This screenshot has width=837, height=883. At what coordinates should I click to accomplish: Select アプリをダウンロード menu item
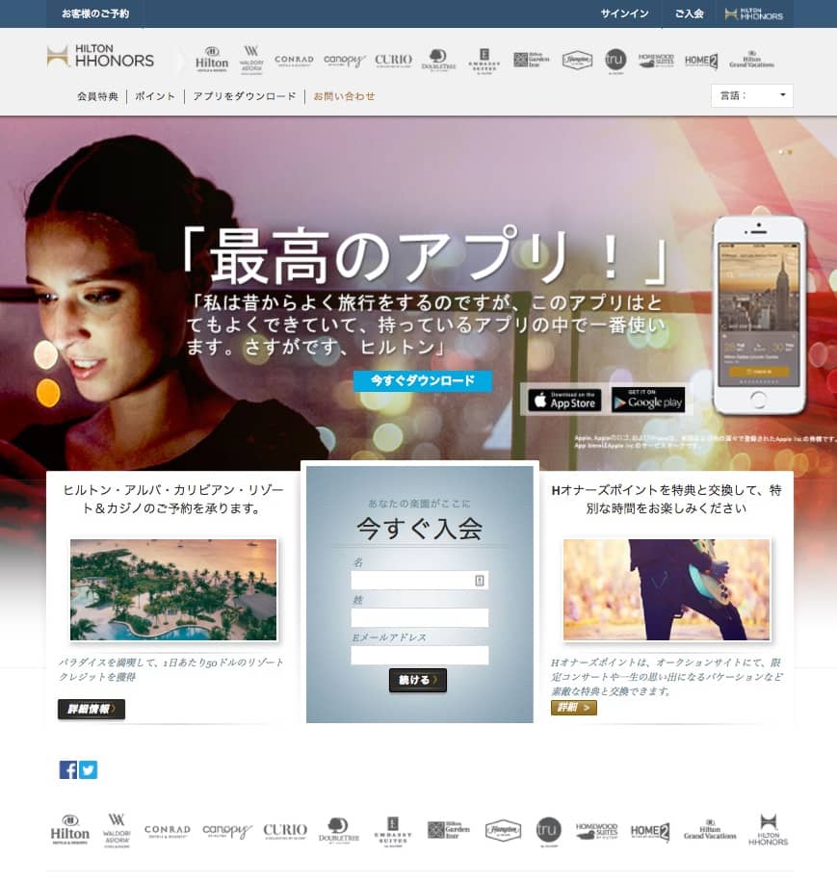(x=245, y=96)
